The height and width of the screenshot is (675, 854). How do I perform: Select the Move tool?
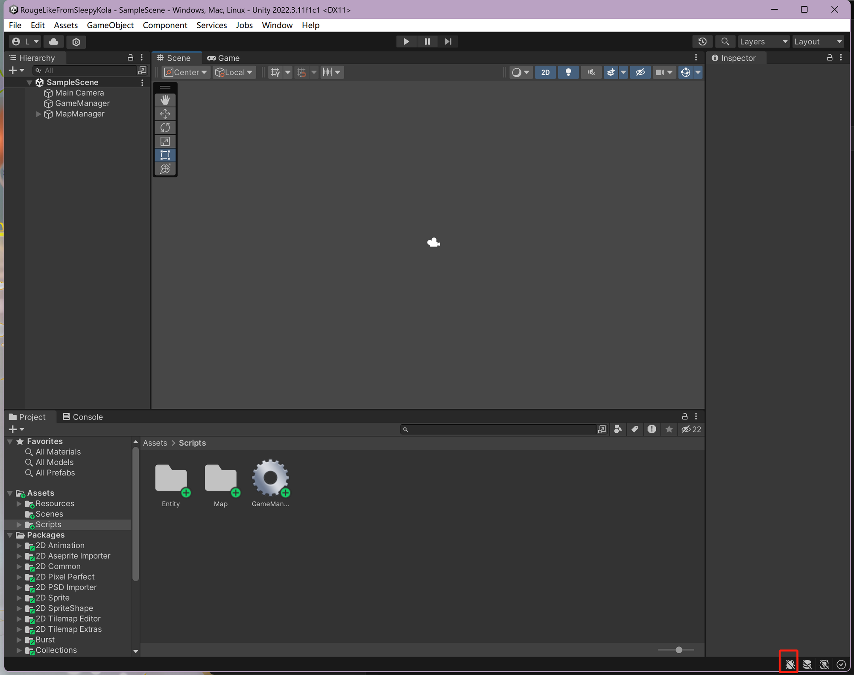tap(165, 114)
